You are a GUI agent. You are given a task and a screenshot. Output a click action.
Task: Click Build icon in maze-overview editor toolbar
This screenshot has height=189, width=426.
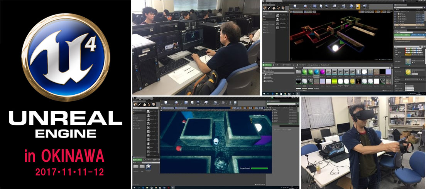351,6
